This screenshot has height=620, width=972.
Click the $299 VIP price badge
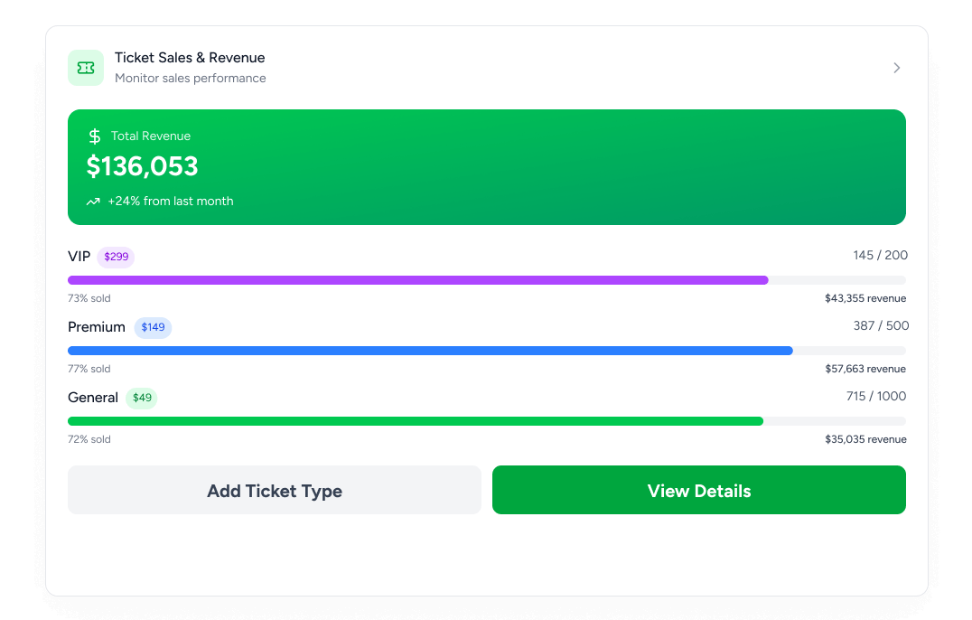click(x=116, y=257)
